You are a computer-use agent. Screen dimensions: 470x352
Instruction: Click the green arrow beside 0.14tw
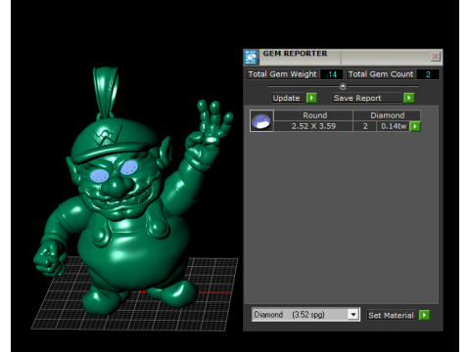coord(415,126)
